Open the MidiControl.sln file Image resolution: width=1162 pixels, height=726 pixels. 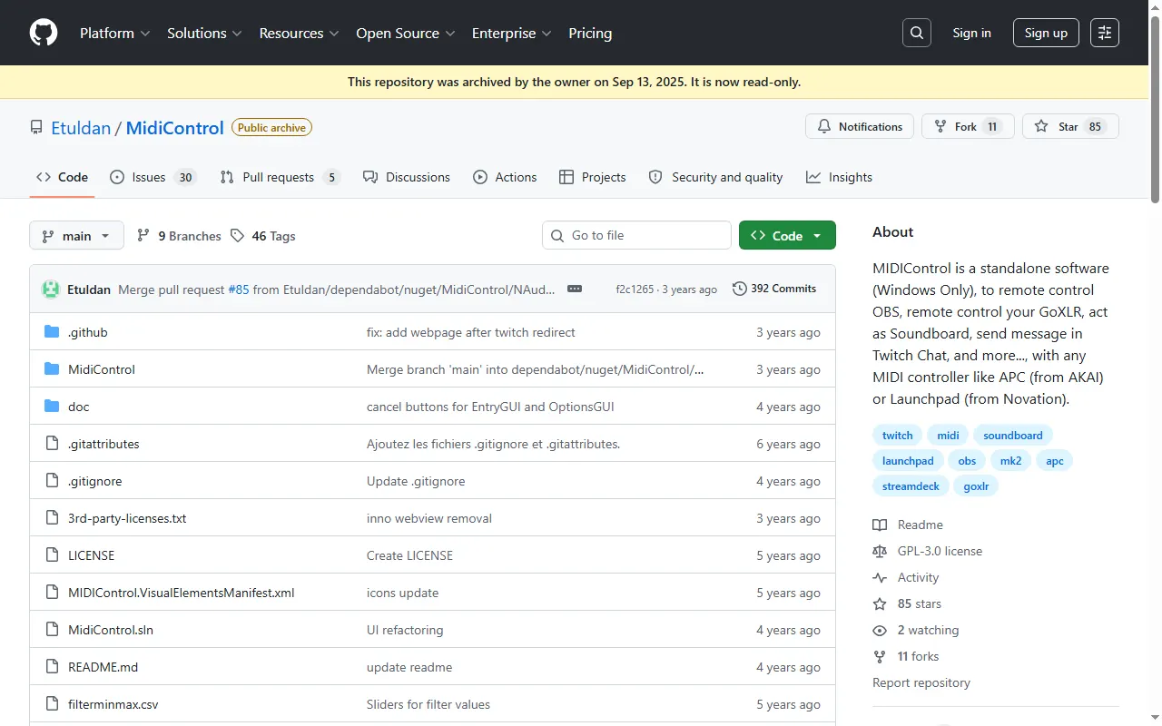coord(111,630)
